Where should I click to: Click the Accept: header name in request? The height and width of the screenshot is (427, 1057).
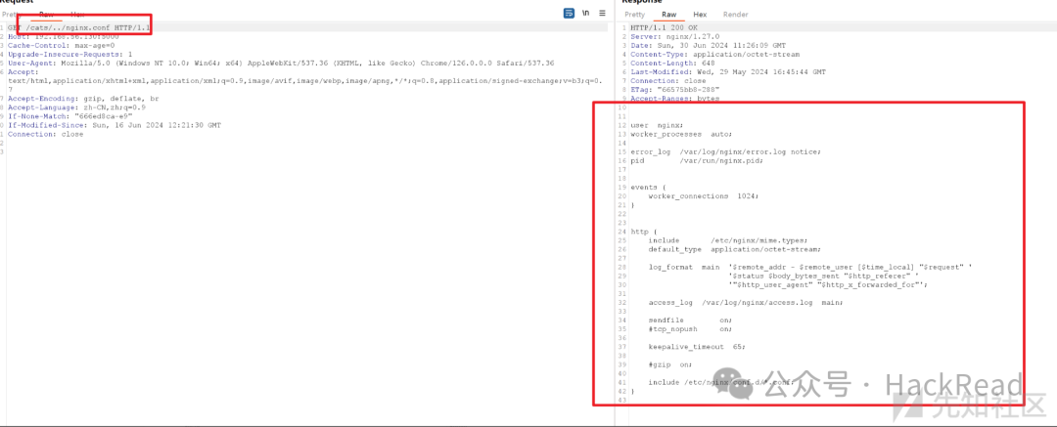click(x=23, y=71)
